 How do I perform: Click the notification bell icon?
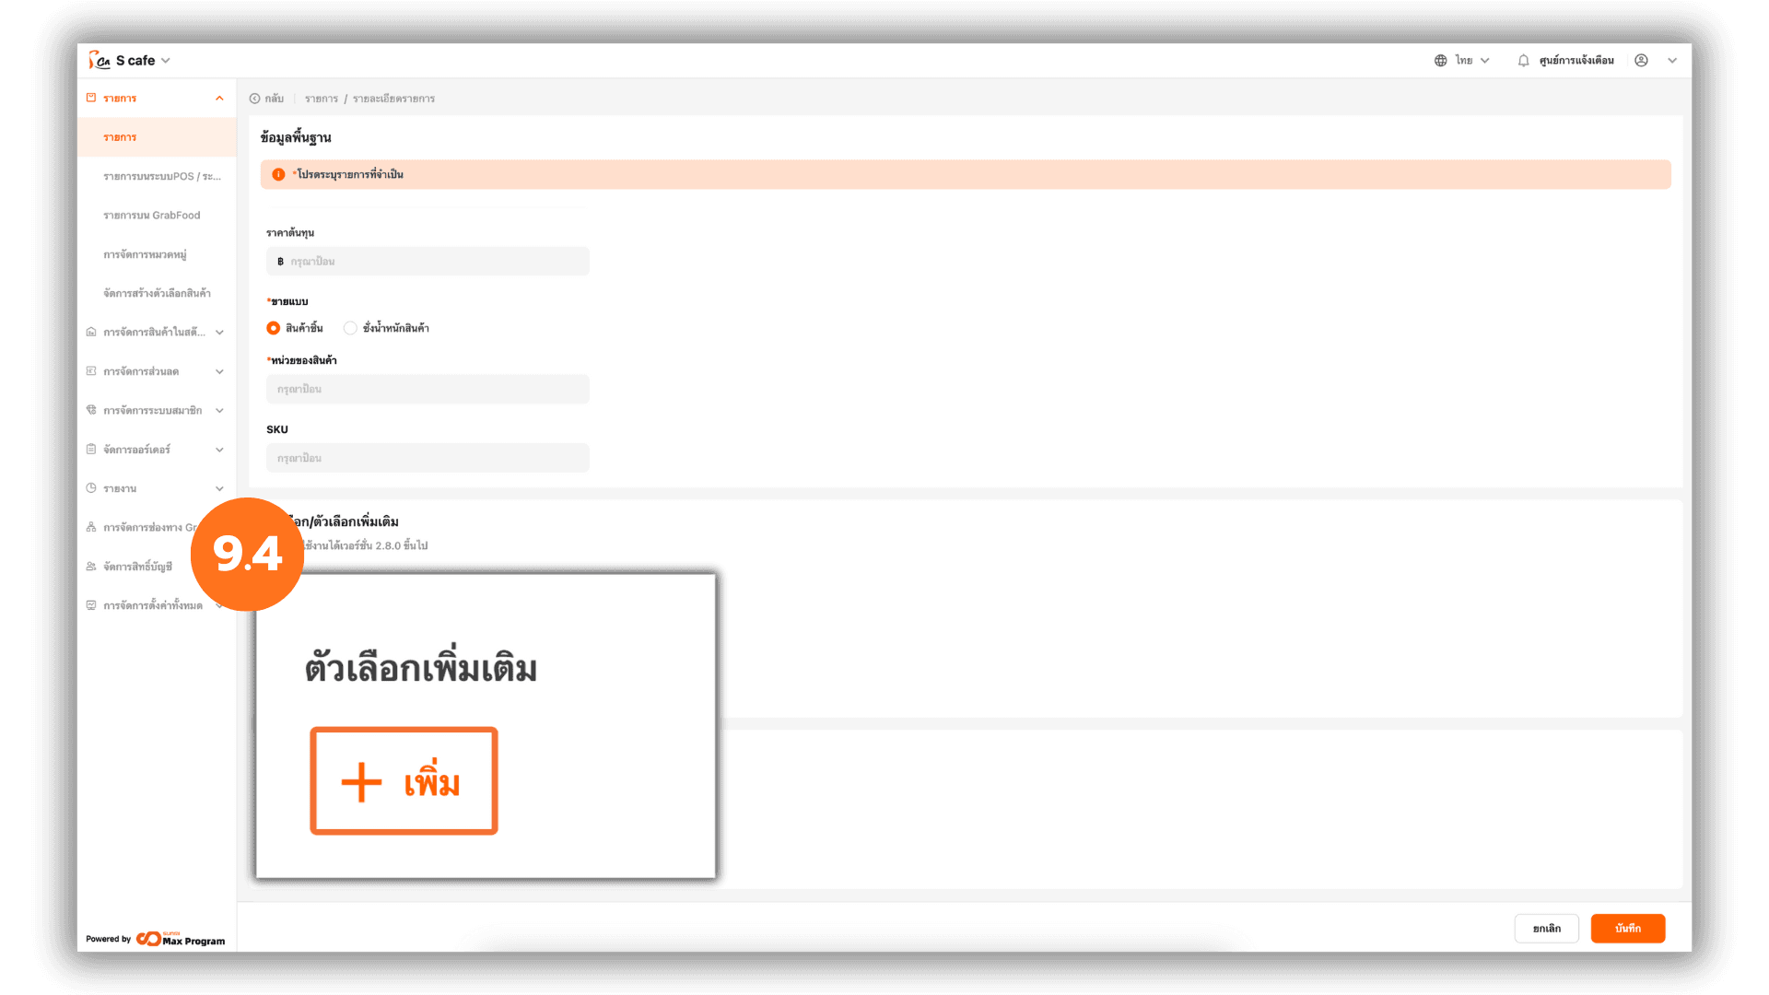tap(1523, 61)
